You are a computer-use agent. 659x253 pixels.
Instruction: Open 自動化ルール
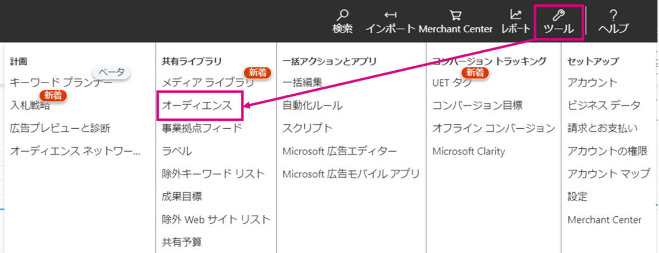click(x=312, y=105)
